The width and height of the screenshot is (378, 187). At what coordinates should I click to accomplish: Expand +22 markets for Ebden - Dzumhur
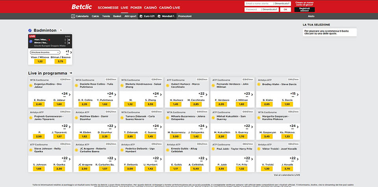coord(111,126)
